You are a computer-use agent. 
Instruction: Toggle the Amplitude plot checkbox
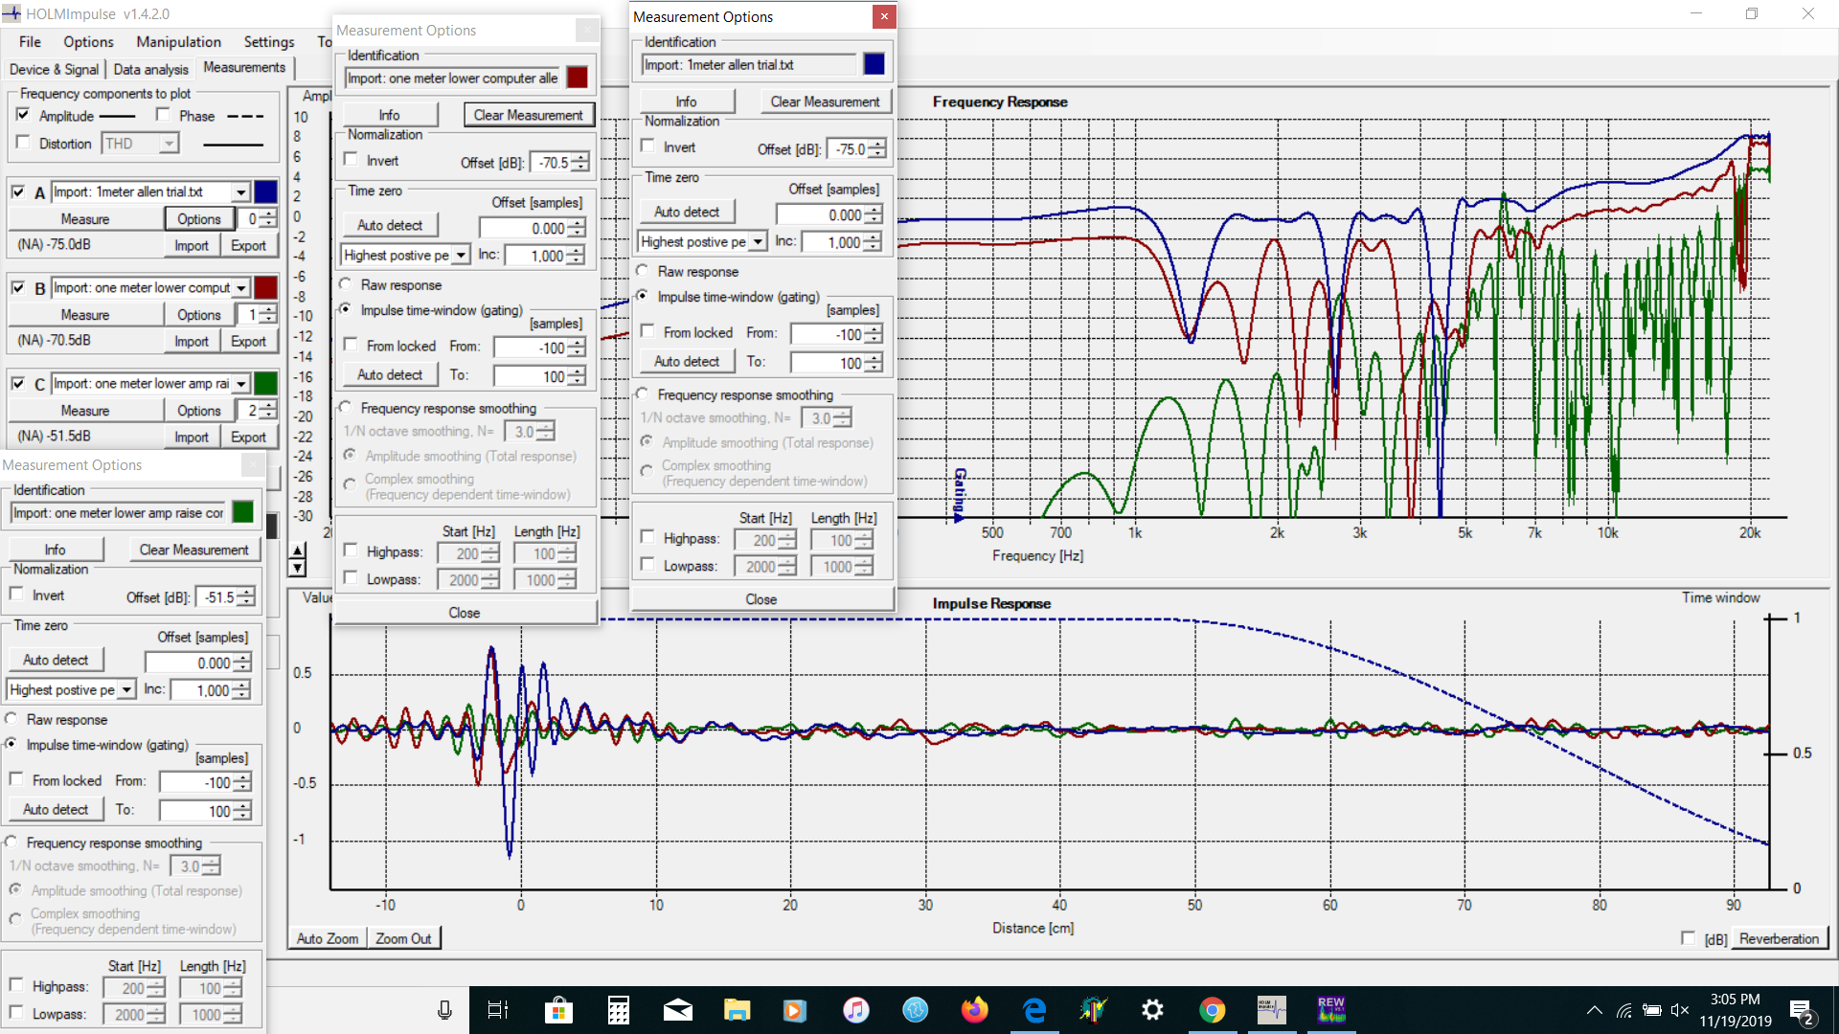click(24, 115)
